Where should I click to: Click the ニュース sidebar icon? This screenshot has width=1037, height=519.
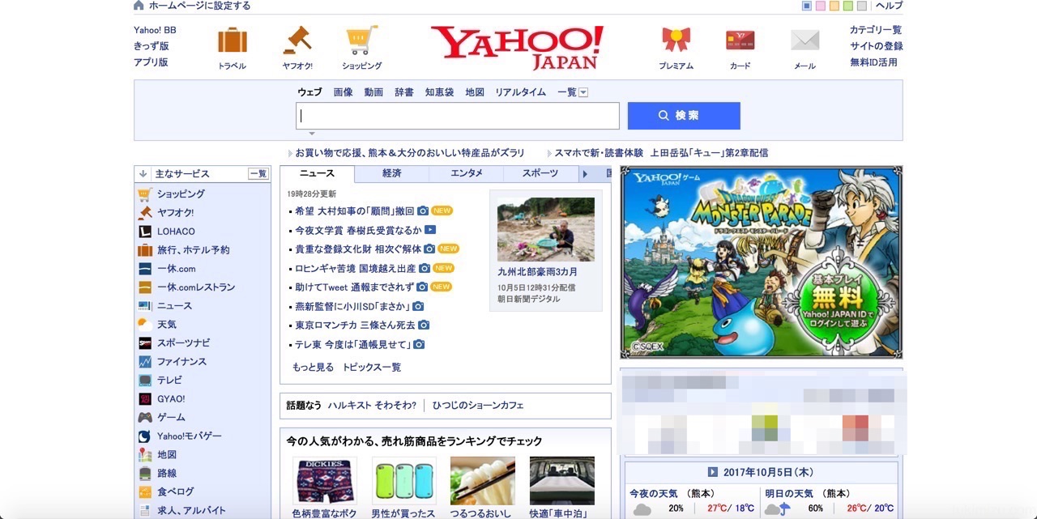click(x=145, y=306)
